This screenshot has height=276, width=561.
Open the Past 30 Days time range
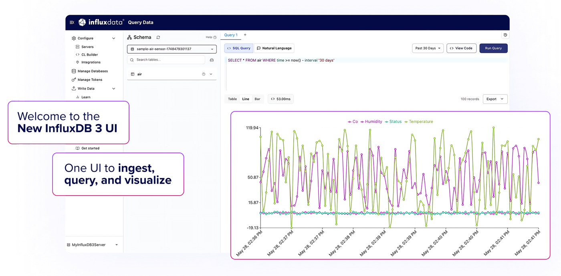[428, 48]
